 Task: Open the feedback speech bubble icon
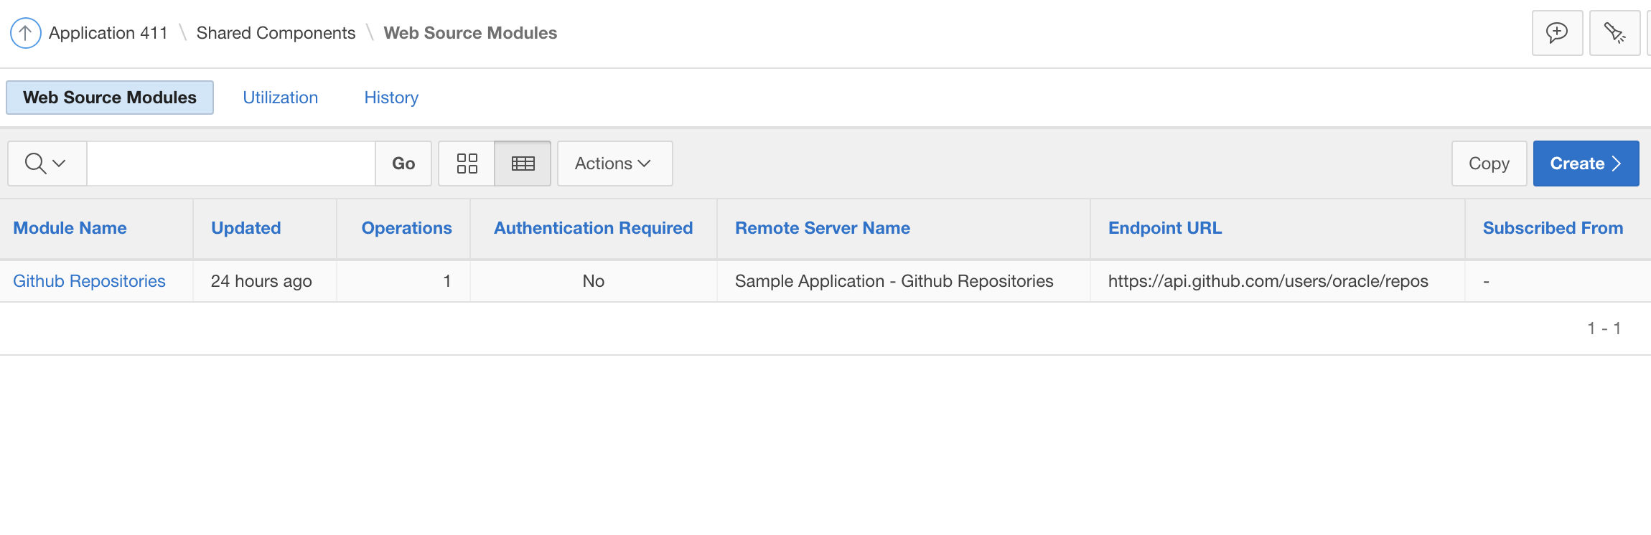coord(1557,33)
